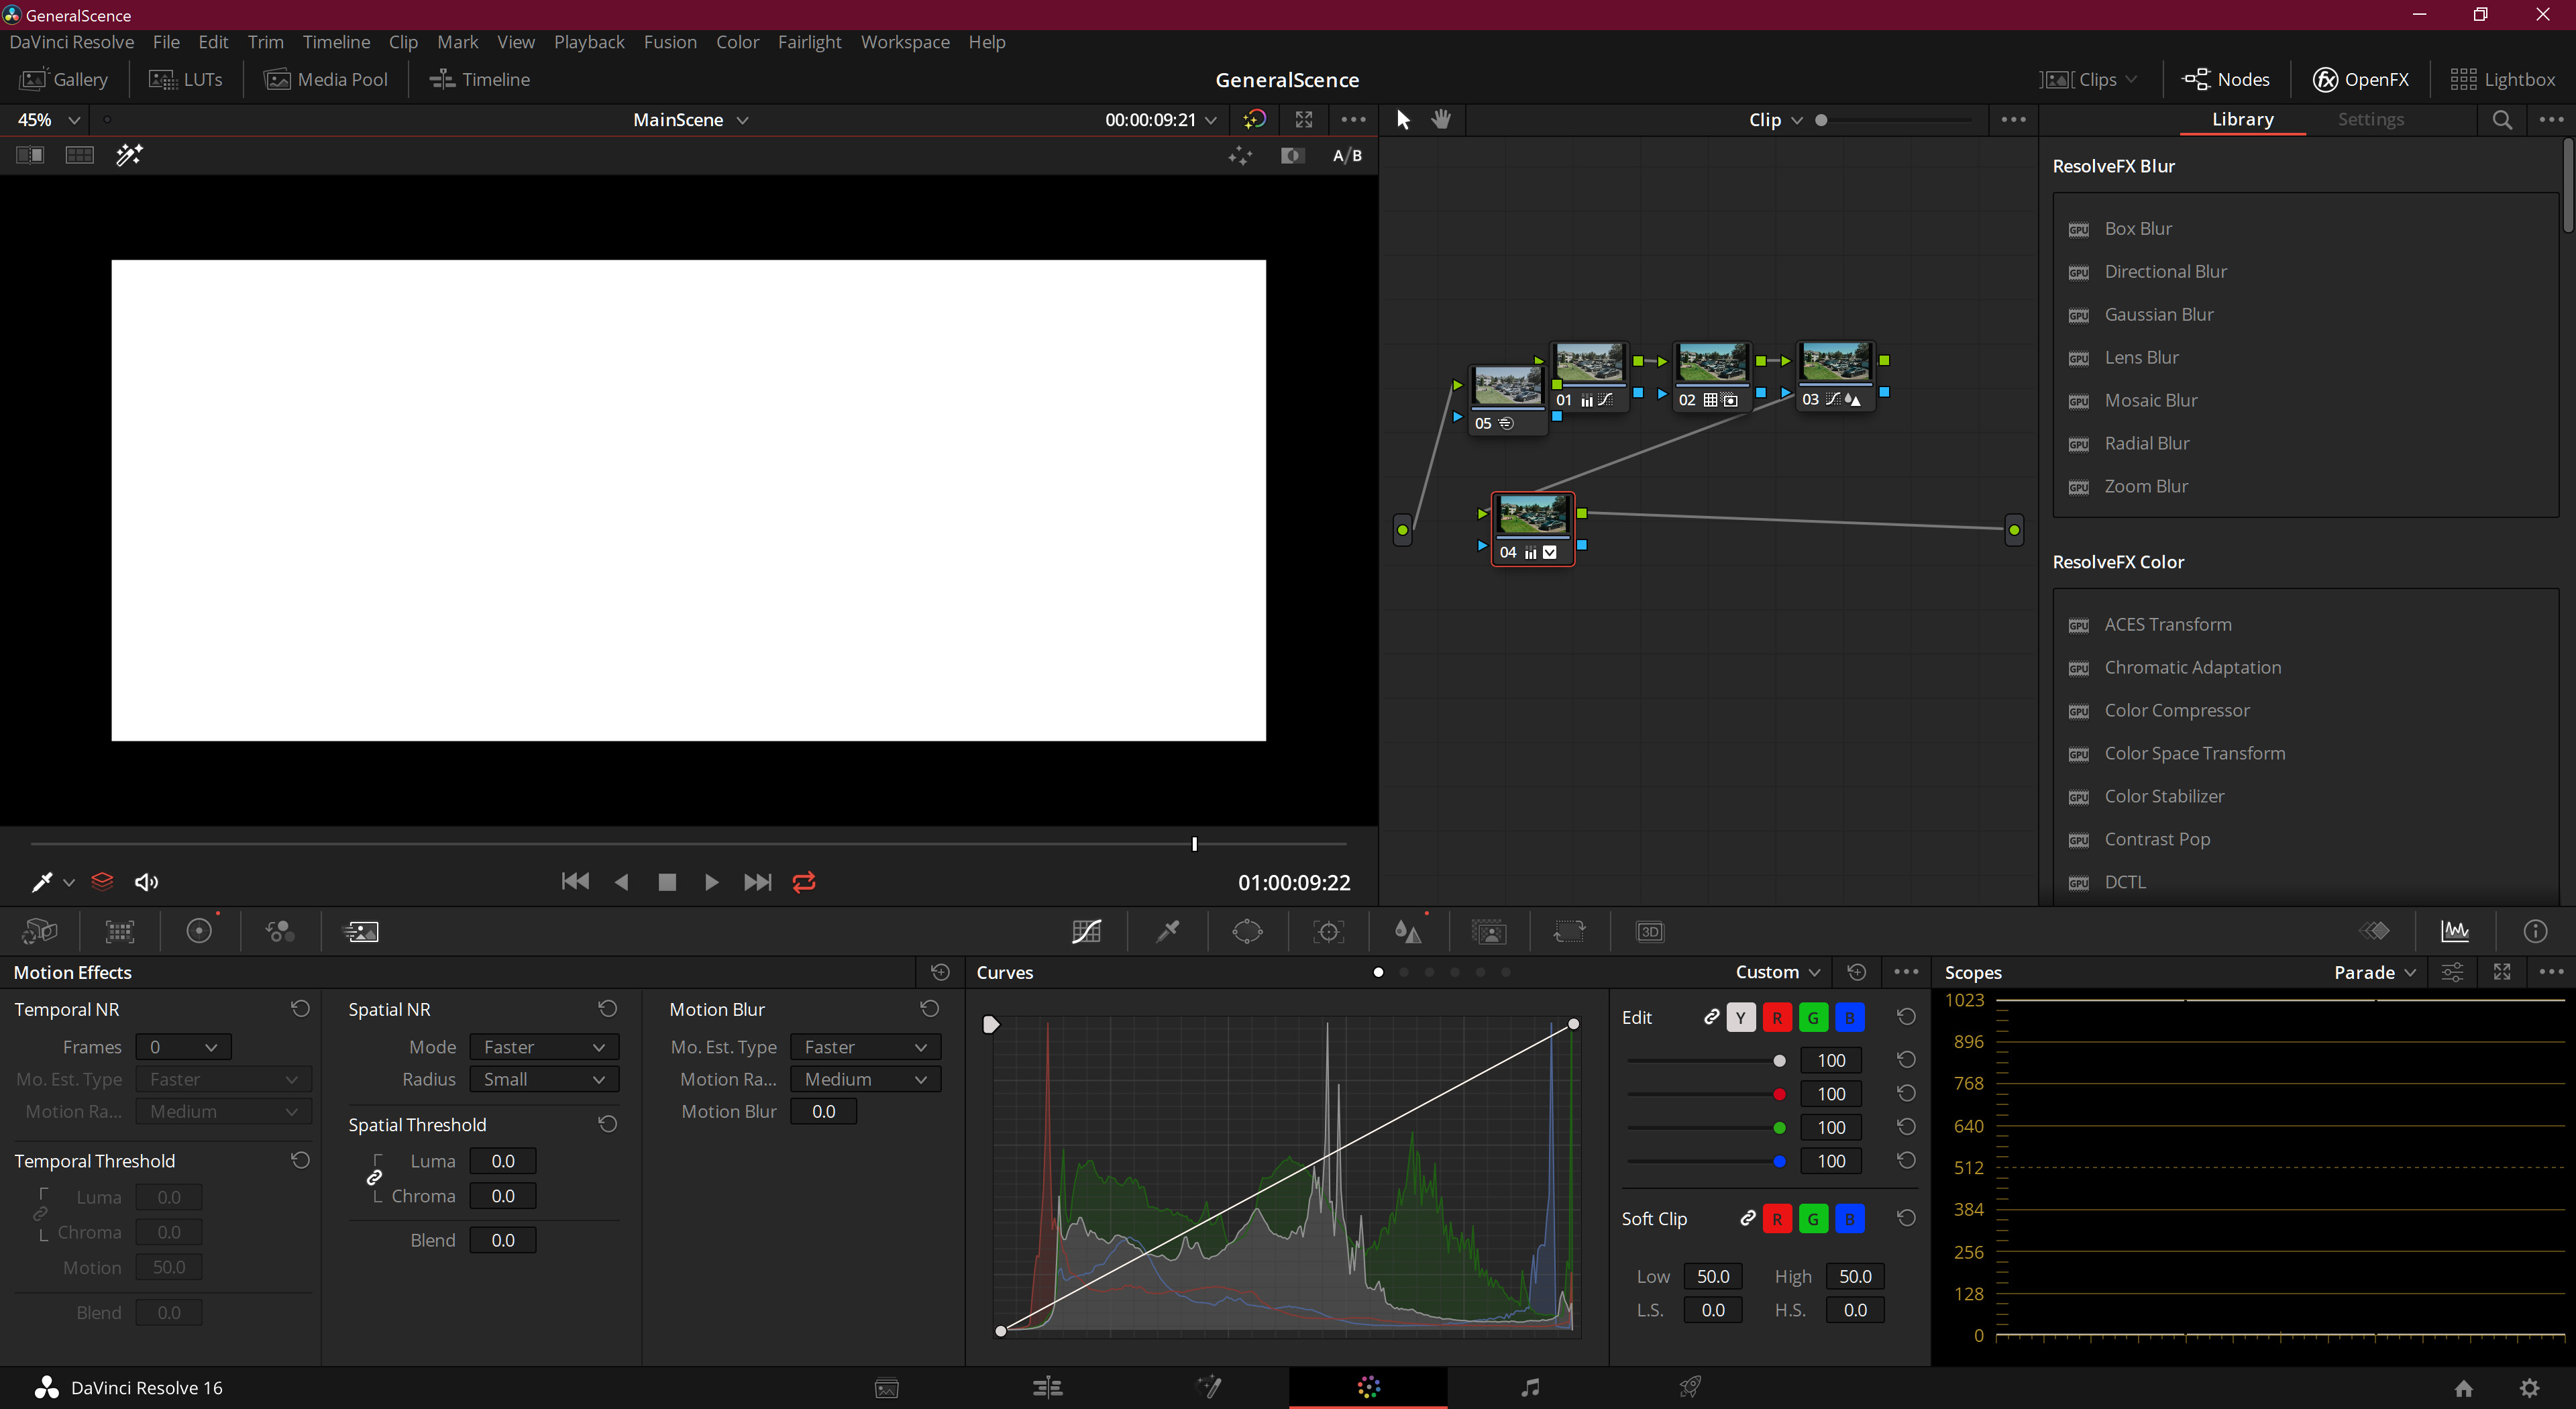Toggle the green curve edit channel
The image size is (2576, 1409).
[1813, 1018]
